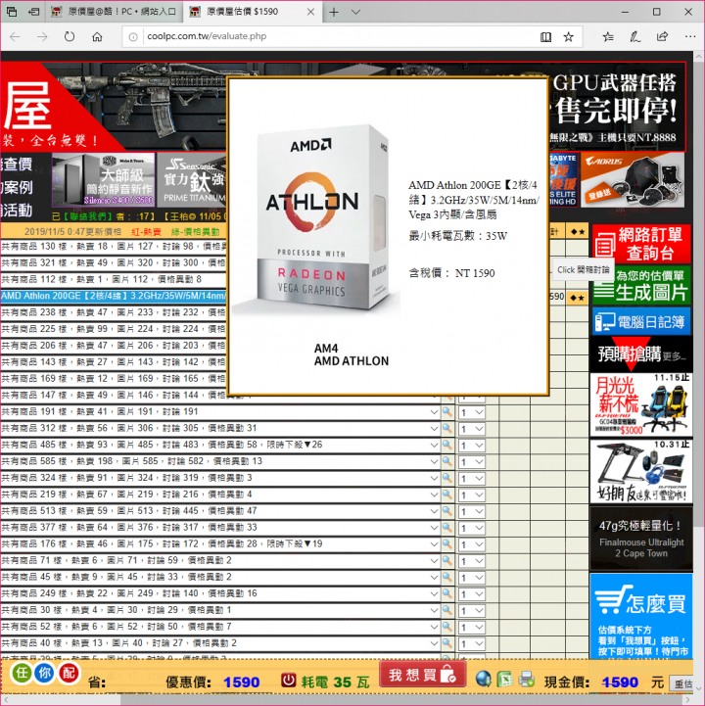The height and width of the screenshot is (706, 705).
Task: Open the Finalmouse Ultralight 2 Cape Town ad
Action: 641,540
